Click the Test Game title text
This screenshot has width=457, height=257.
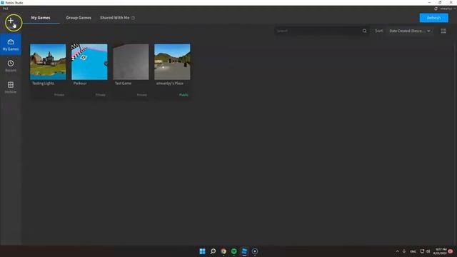coord(123,84)
